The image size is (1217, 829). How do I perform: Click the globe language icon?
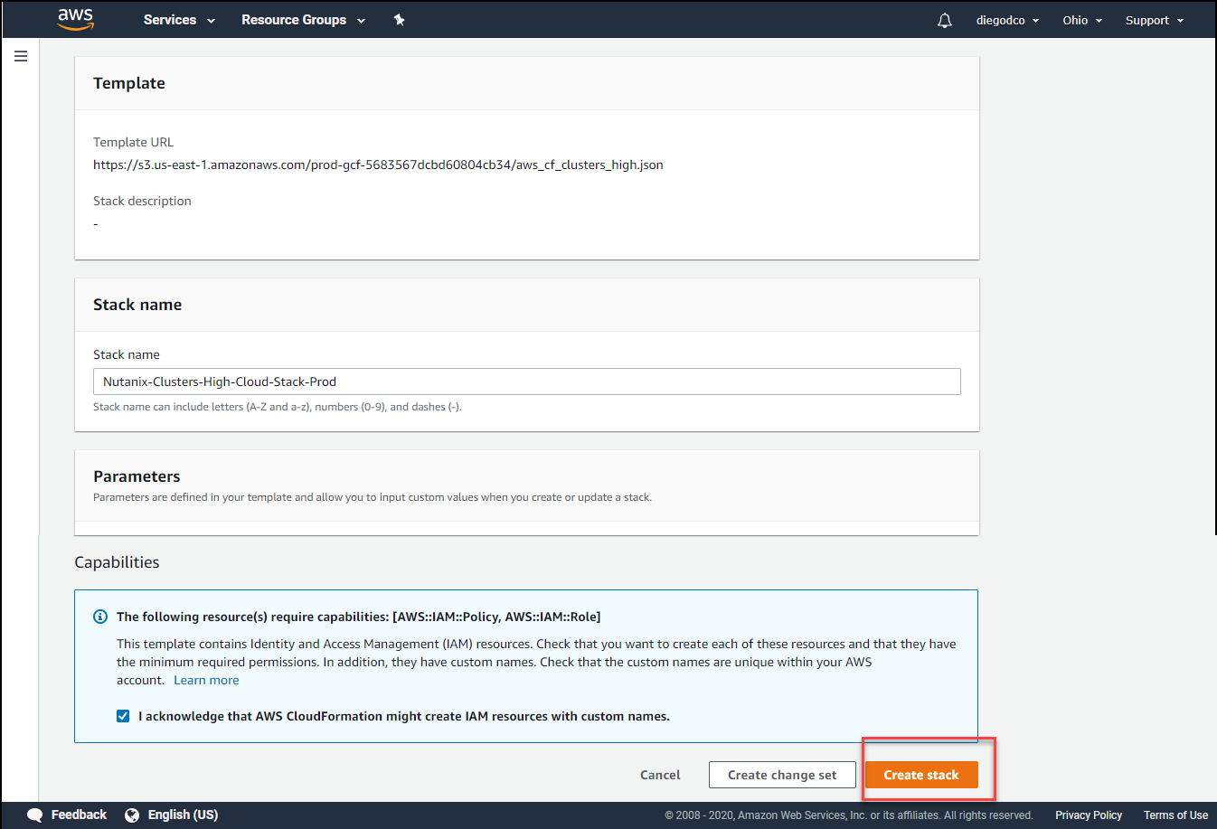132,815
